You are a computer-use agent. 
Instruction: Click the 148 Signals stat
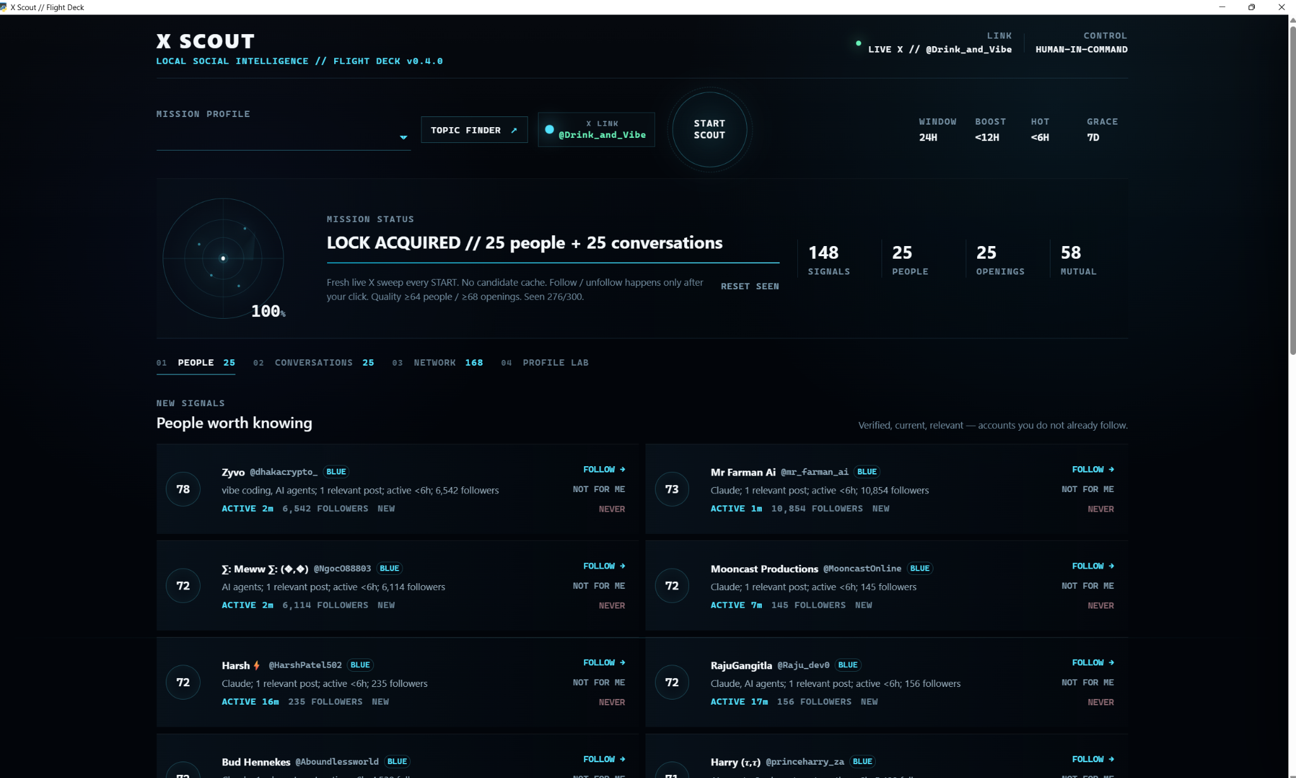tap(828, 260)
